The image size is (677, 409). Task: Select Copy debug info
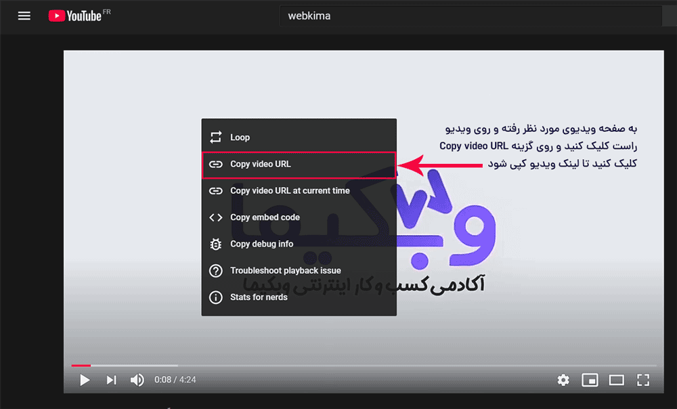tap(299, 244)
